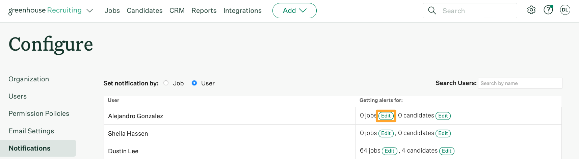Open Email Settings in the sidebar
The width and height of the screenshot is (579, 159).
(x=31, y=131)
